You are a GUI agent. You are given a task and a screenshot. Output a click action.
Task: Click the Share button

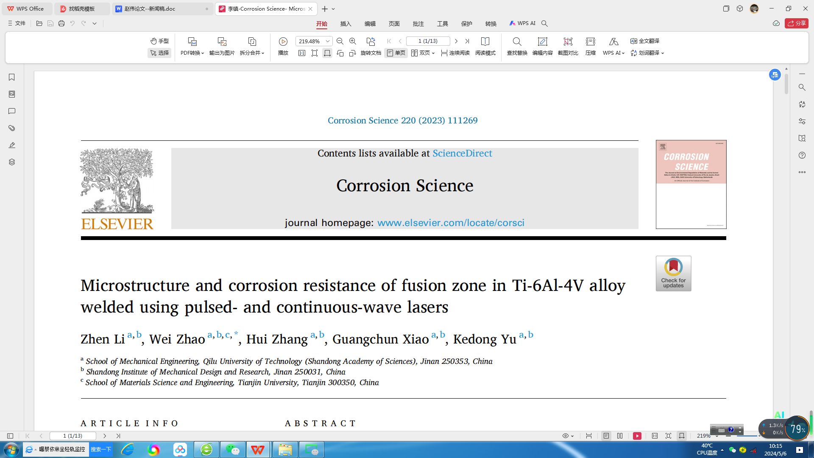point(796,23)
